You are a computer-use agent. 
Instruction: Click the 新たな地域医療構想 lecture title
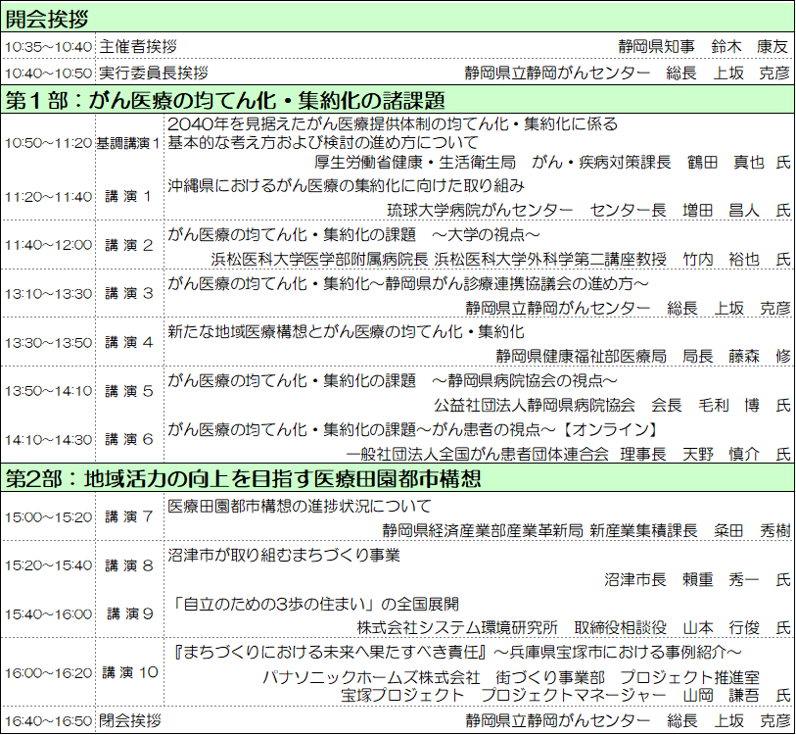[x=346, y=332]
